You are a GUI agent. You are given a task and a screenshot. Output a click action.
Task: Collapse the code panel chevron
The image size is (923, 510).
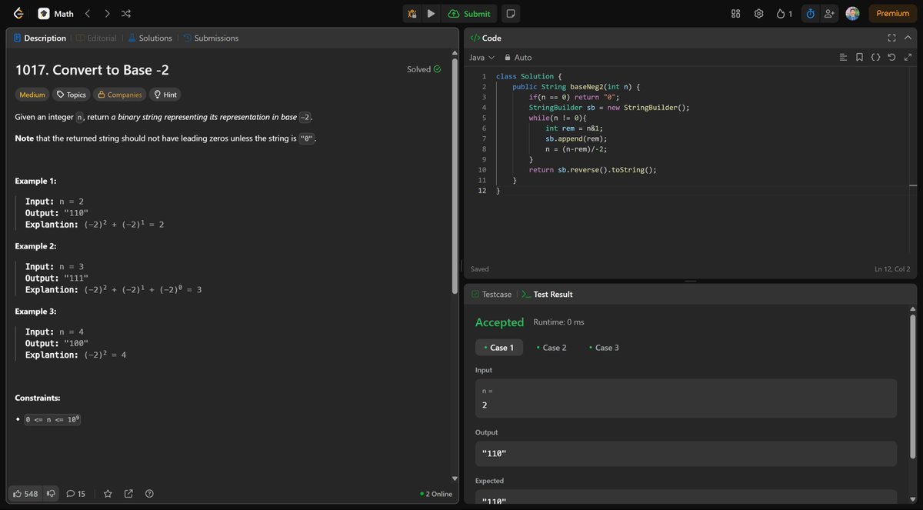click(x=908, y=38)
